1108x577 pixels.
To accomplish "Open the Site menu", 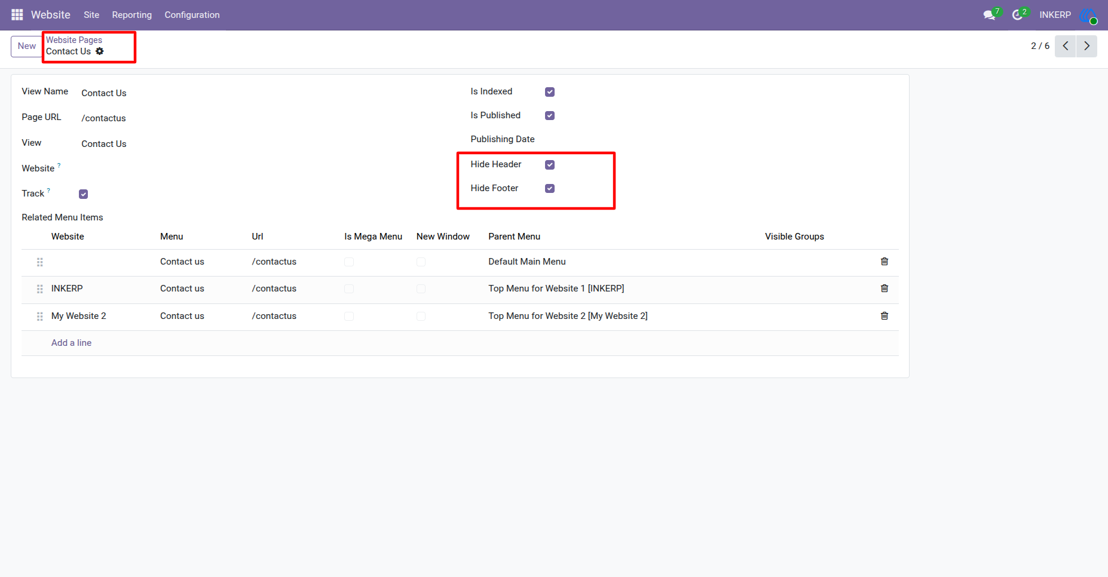I will (91, 15).
